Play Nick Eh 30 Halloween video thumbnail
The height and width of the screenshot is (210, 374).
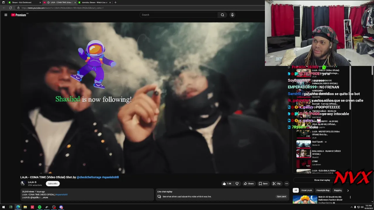305,199
